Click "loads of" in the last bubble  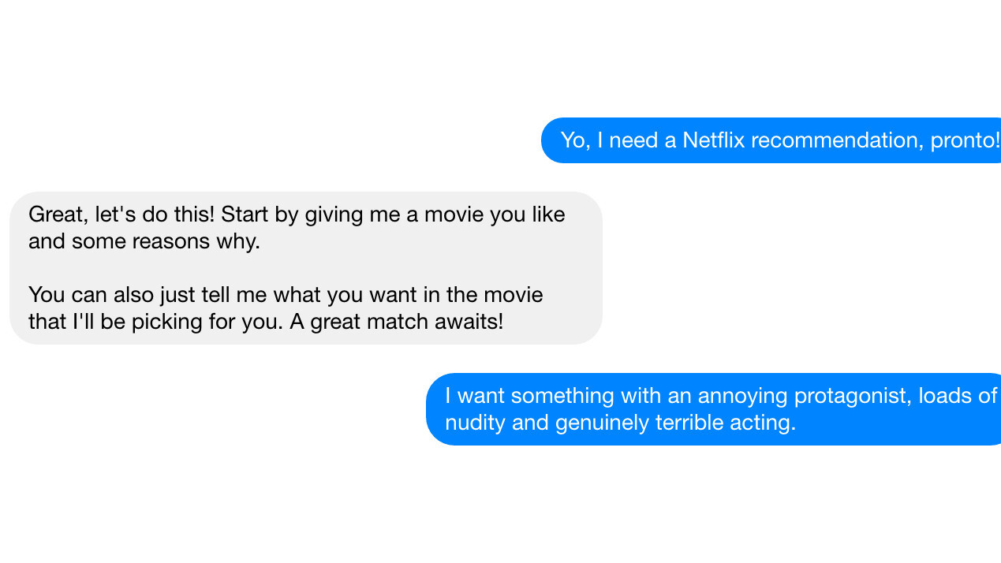click(x=956, y=396)
